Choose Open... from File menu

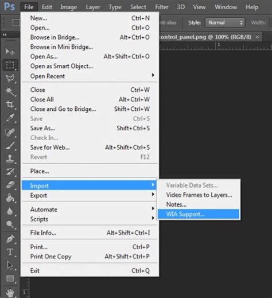click(x=90, y=28)
